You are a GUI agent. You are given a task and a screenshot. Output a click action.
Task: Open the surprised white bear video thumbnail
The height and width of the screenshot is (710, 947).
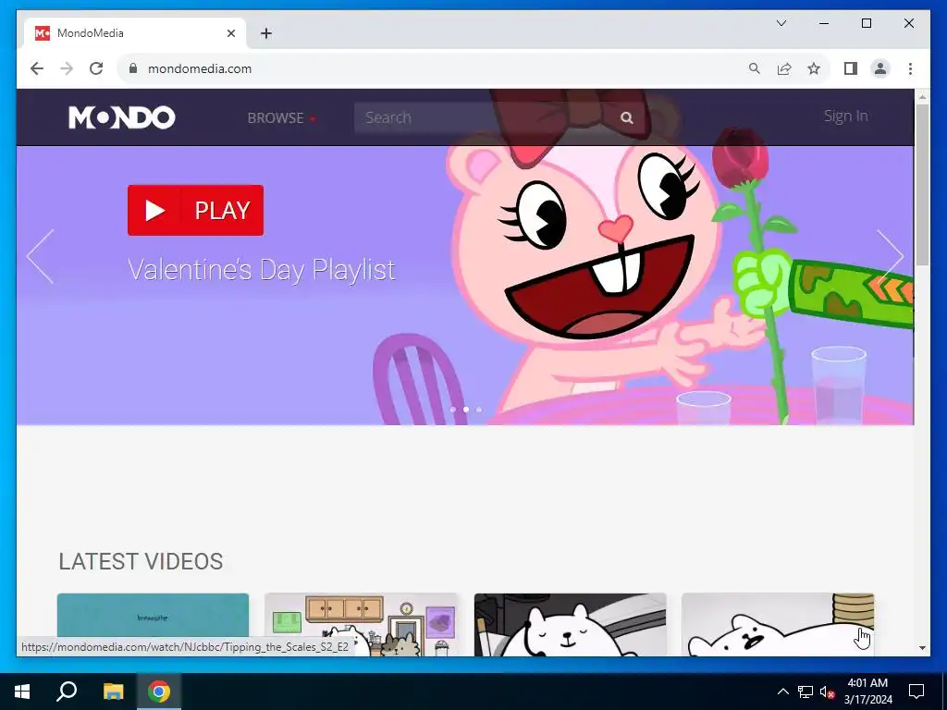(x=778, y=624)
